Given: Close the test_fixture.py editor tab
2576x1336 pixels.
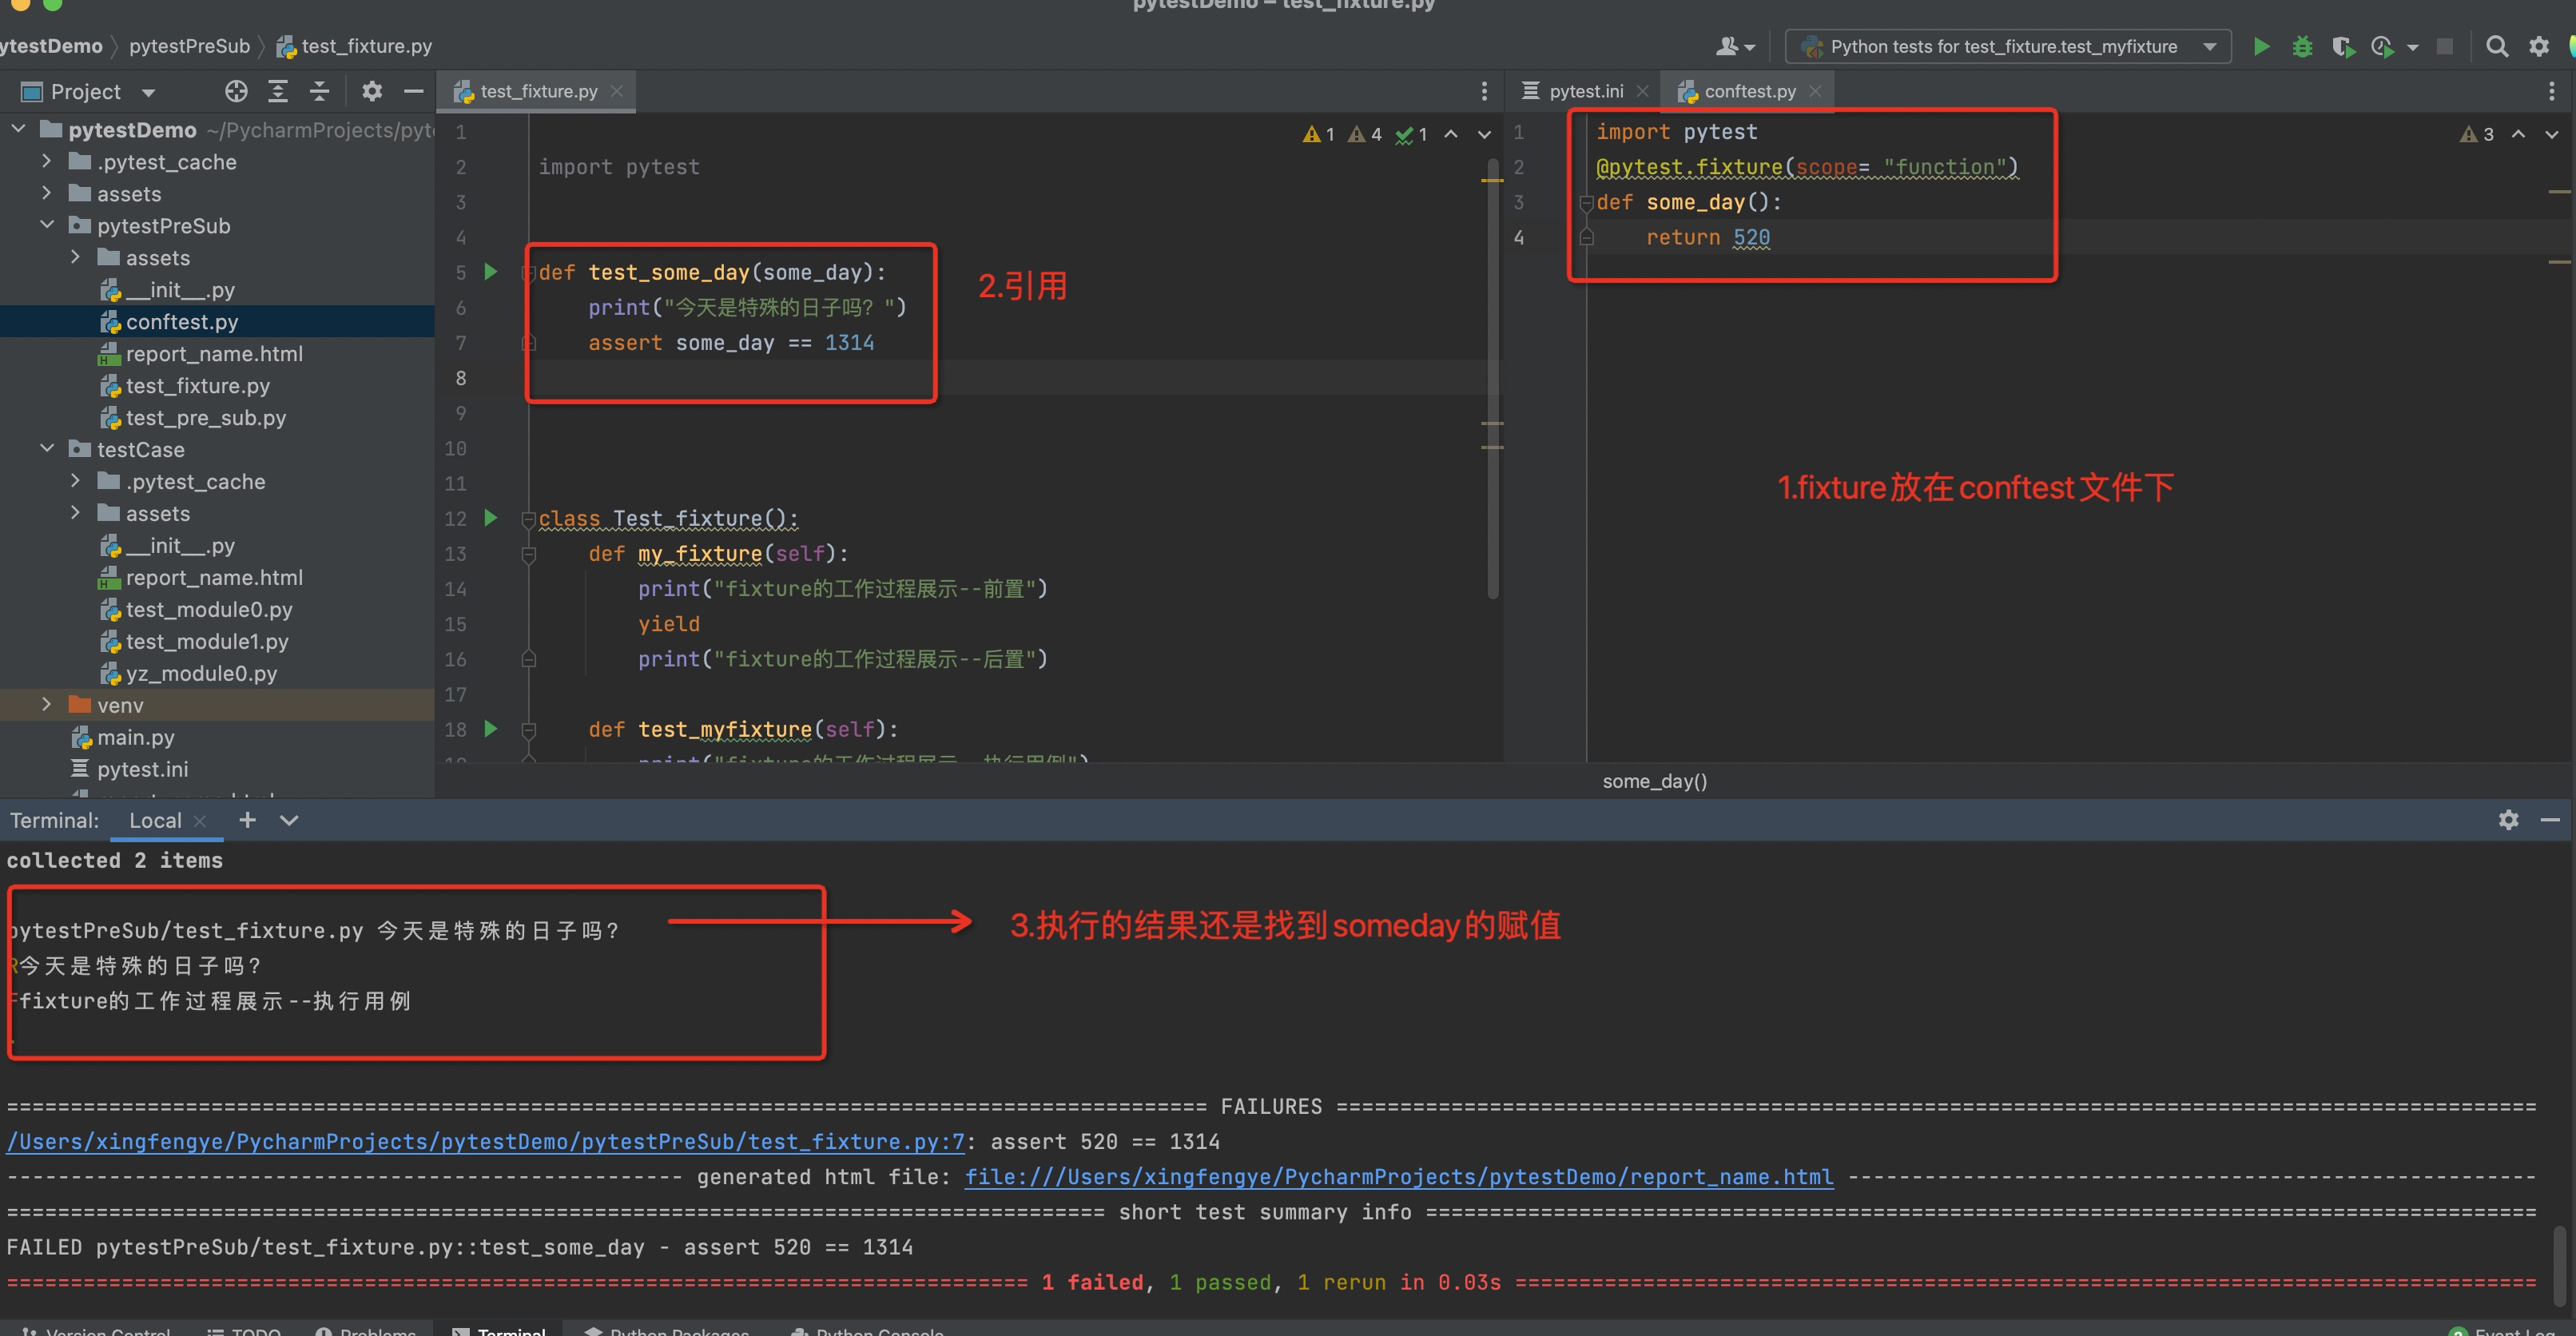Looking at the screenshot, I should 617,91.
